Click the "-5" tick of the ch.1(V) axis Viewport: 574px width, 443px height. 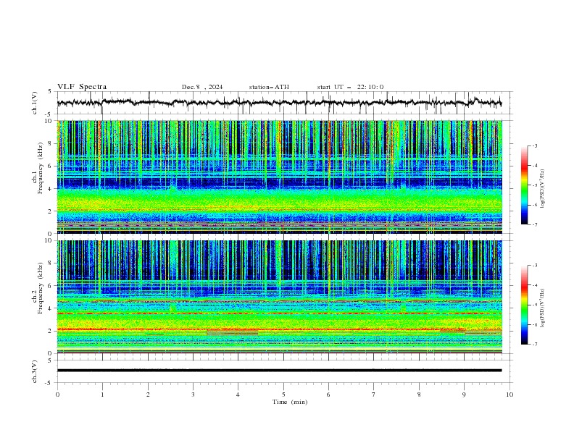point(49,114)
